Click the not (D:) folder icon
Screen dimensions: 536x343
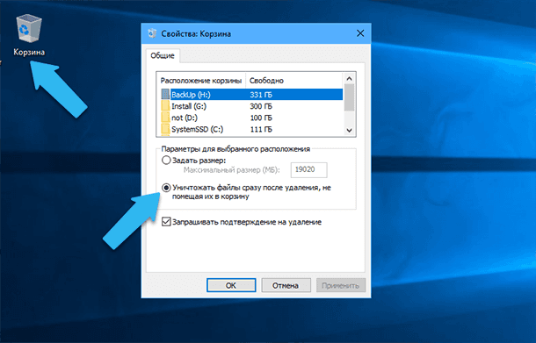165,118
